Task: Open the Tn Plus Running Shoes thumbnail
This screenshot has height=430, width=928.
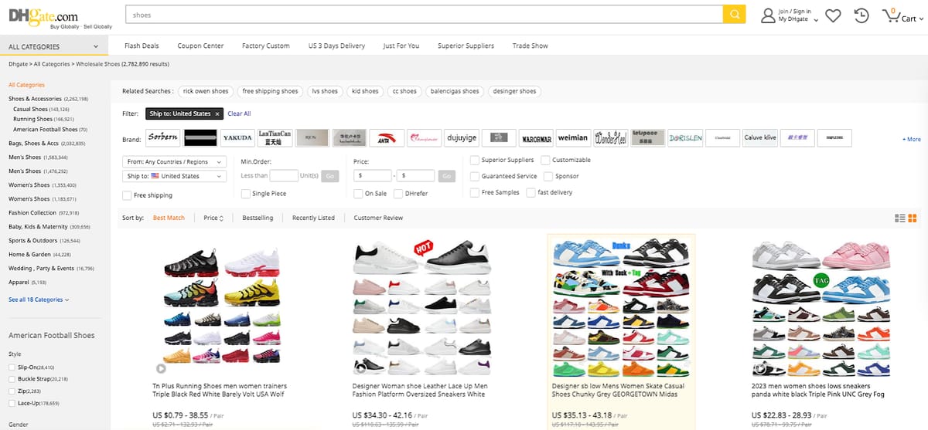Action: click(217, 306)
